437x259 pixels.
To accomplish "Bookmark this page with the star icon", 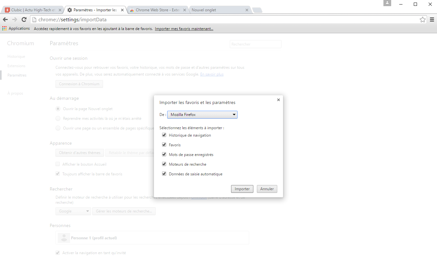I will [x=422, y=20].
